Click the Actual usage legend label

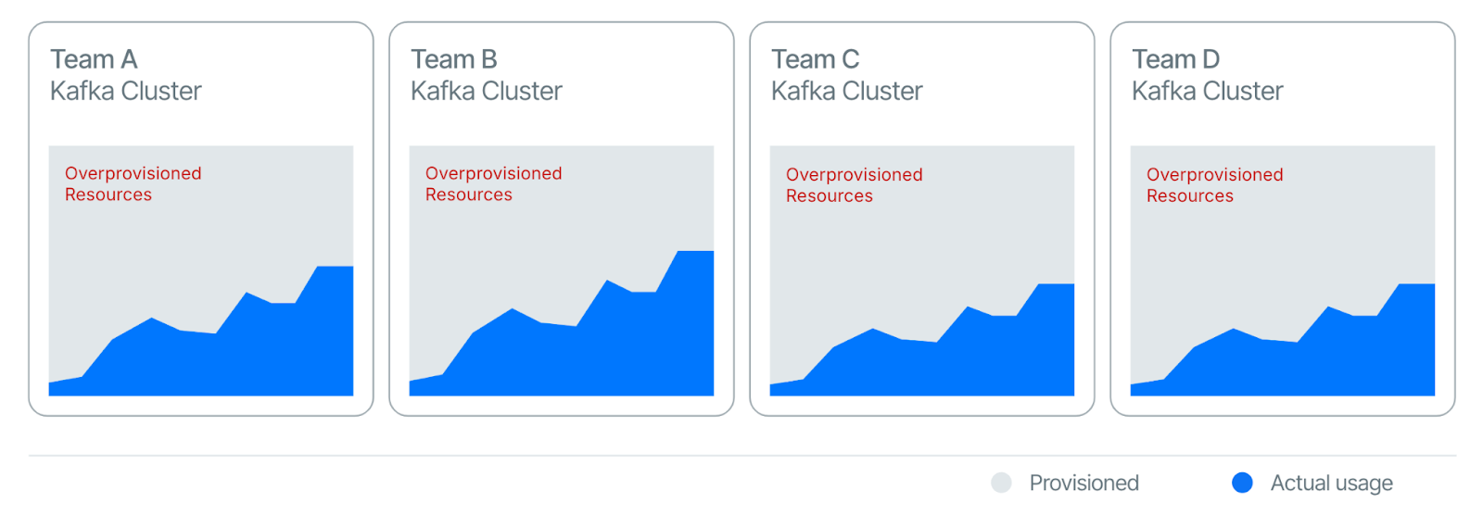click(1331, 483)
